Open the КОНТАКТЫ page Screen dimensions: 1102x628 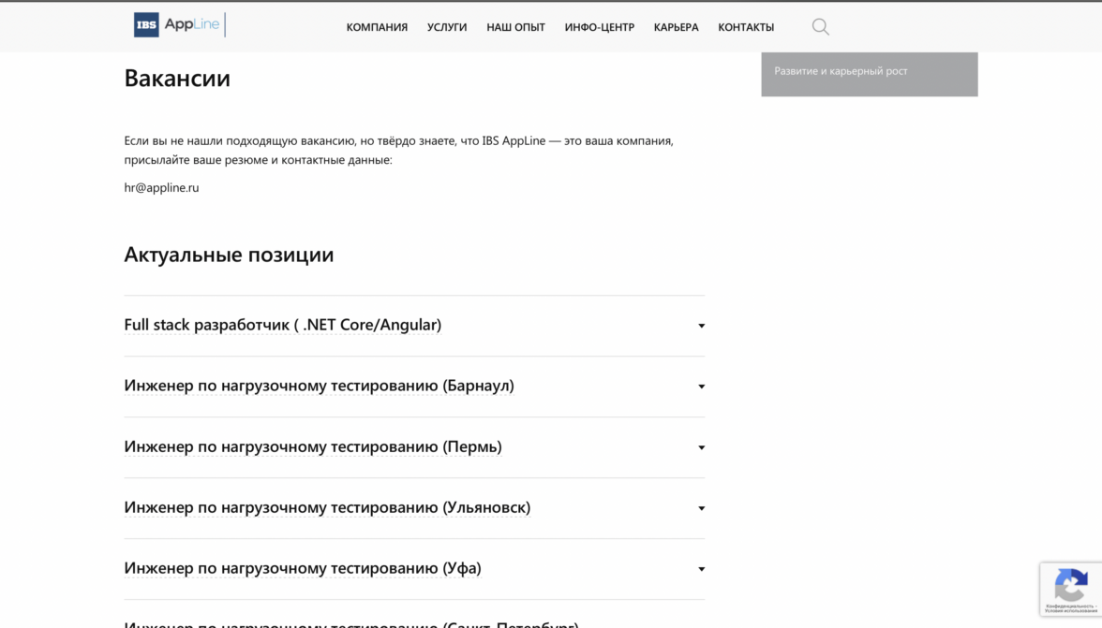[746, 27]
